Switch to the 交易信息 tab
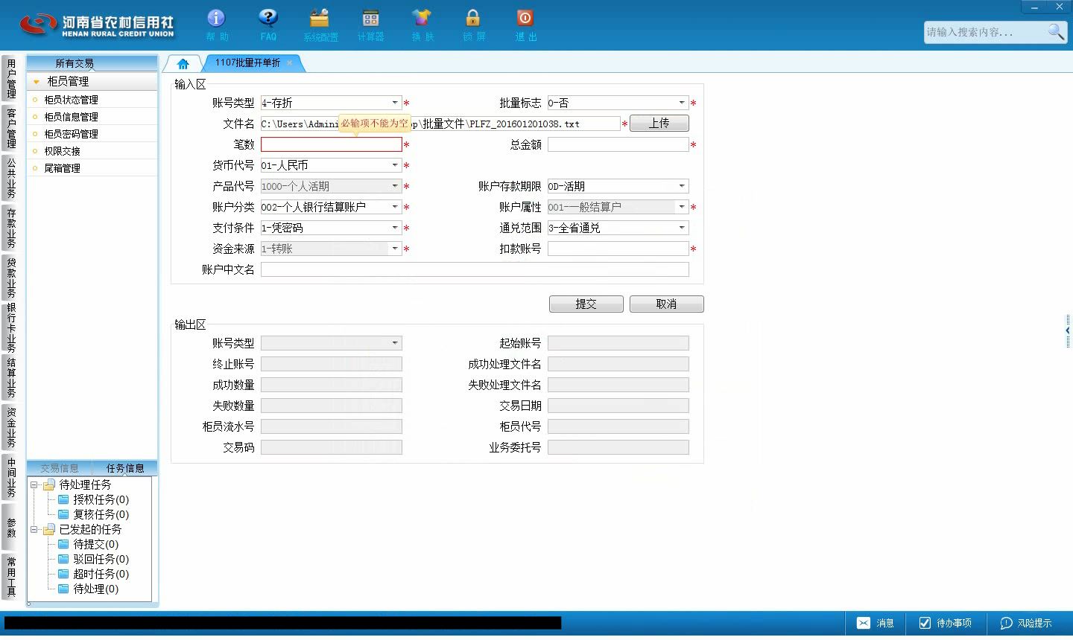This screenshot has width=1073, height=640. coord(60,468)
